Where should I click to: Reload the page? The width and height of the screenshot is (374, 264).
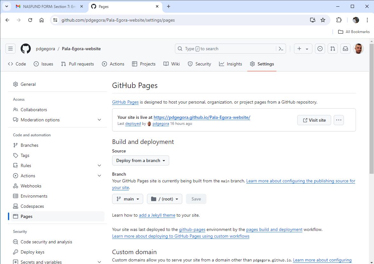[30, 20]
